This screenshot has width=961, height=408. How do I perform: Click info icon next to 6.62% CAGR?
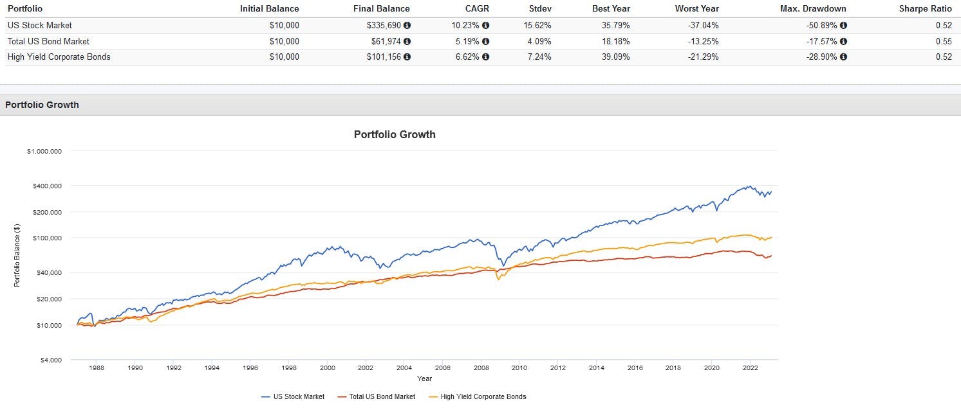tap(486, 57)
